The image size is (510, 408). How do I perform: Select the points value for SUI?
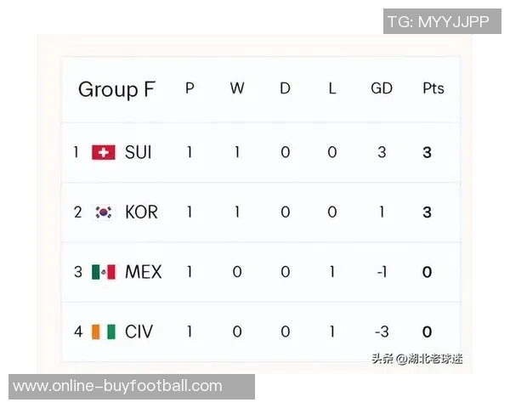tap(428, 153)
